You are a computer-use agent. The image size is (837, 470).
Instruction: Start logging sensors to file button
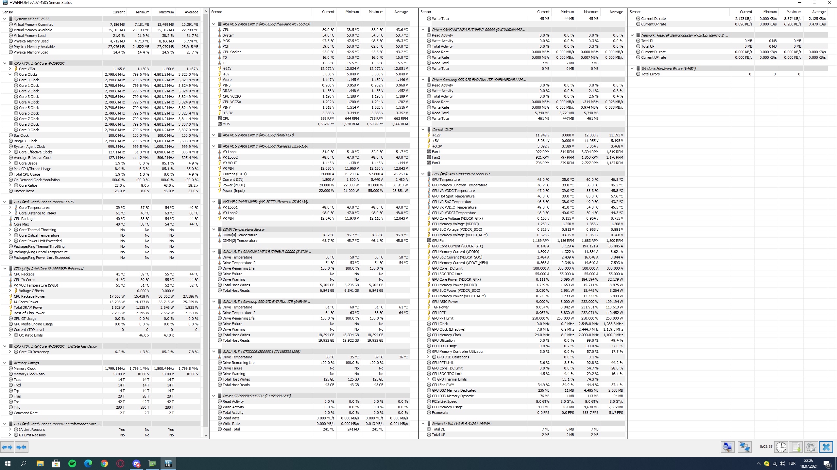coord(796,447)
